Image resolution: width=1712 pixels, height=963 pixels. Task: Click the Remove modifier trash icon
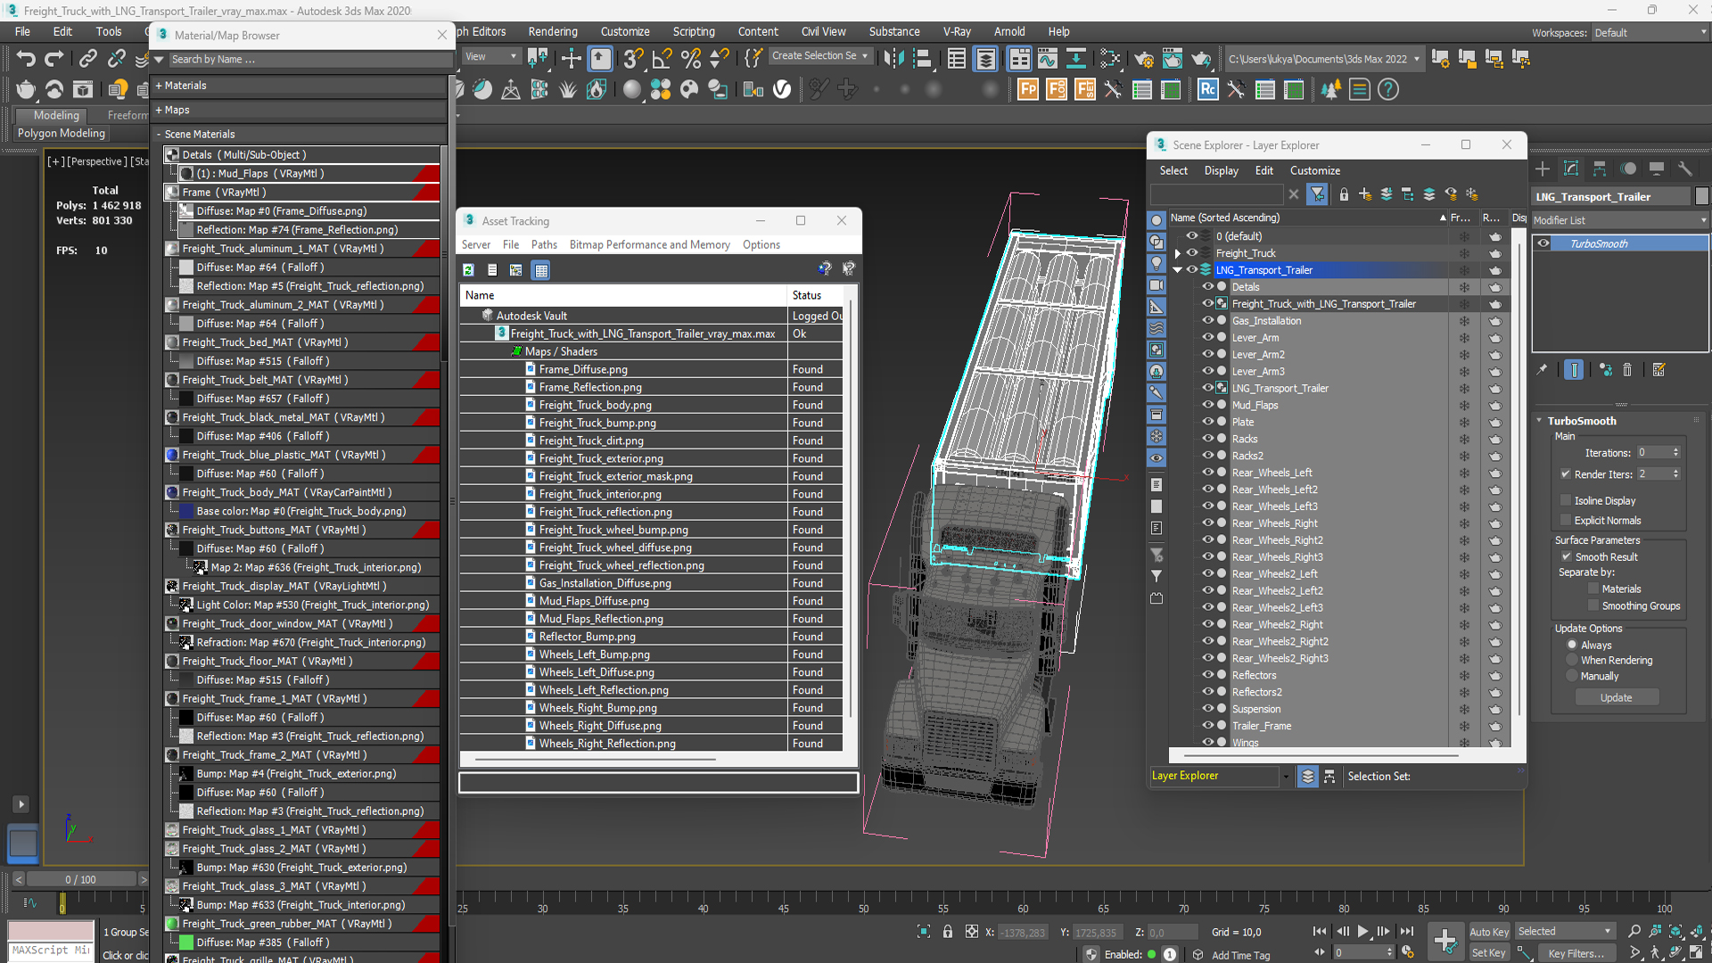1626,369
